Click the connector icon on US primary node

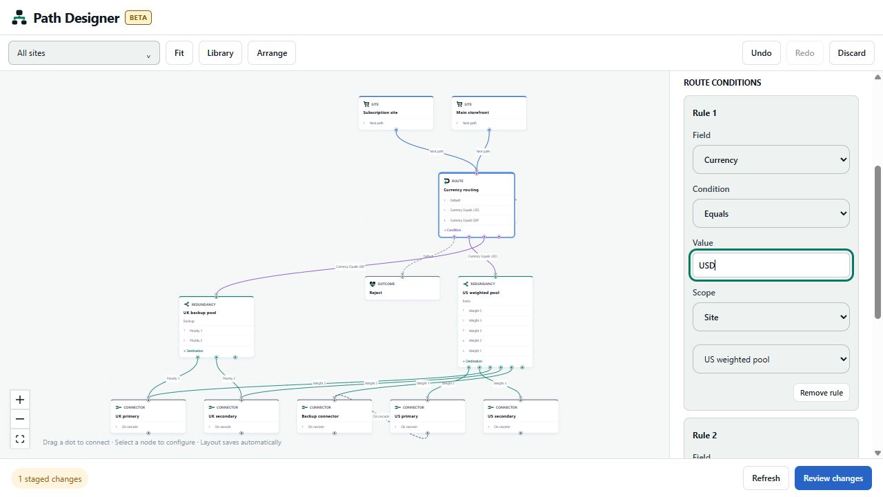[398, 407]
